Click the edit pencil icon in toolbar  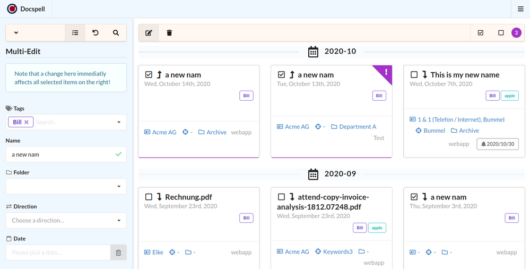[149, 33]
